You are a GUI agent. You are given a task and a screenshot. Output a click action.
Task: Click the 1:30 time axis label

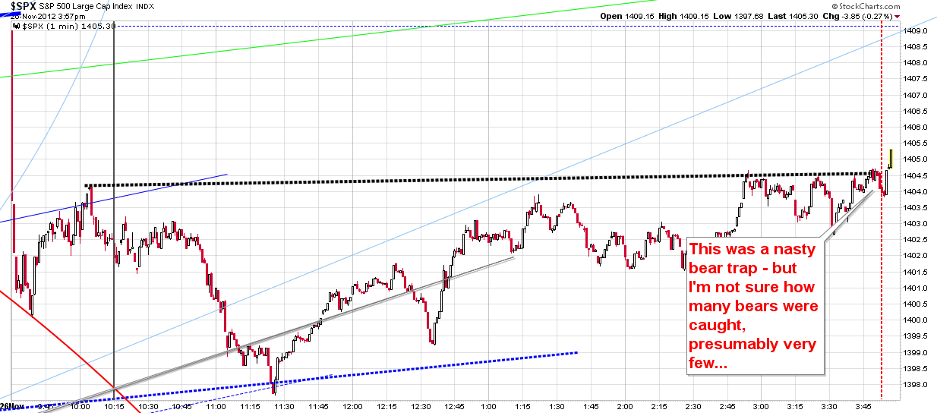[x=556, y=407]
